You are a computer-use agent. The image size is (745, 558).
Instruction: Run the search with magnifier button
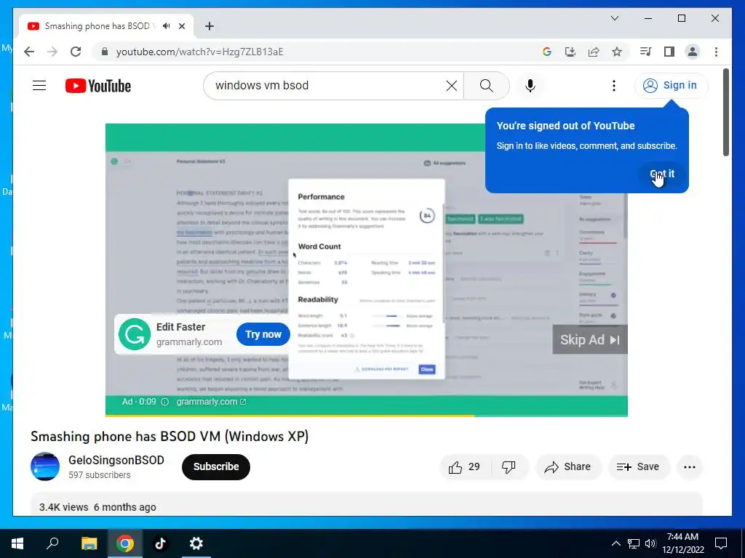[x=486, y=86]
